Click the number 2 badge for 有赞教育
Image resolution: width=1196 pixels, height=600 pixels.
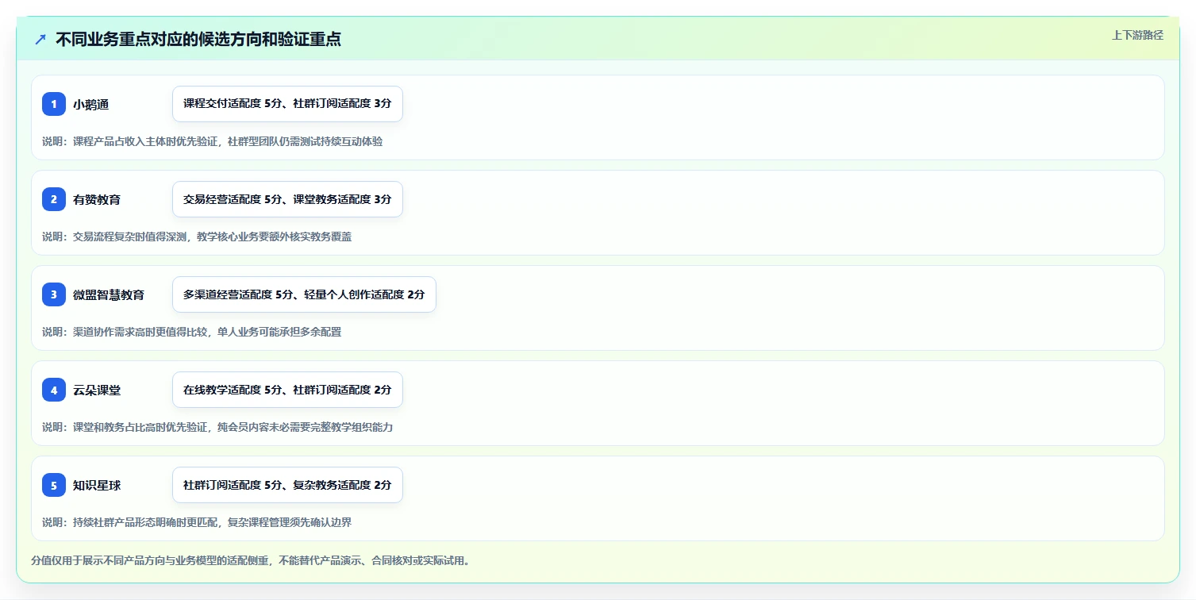pos(54,199)
